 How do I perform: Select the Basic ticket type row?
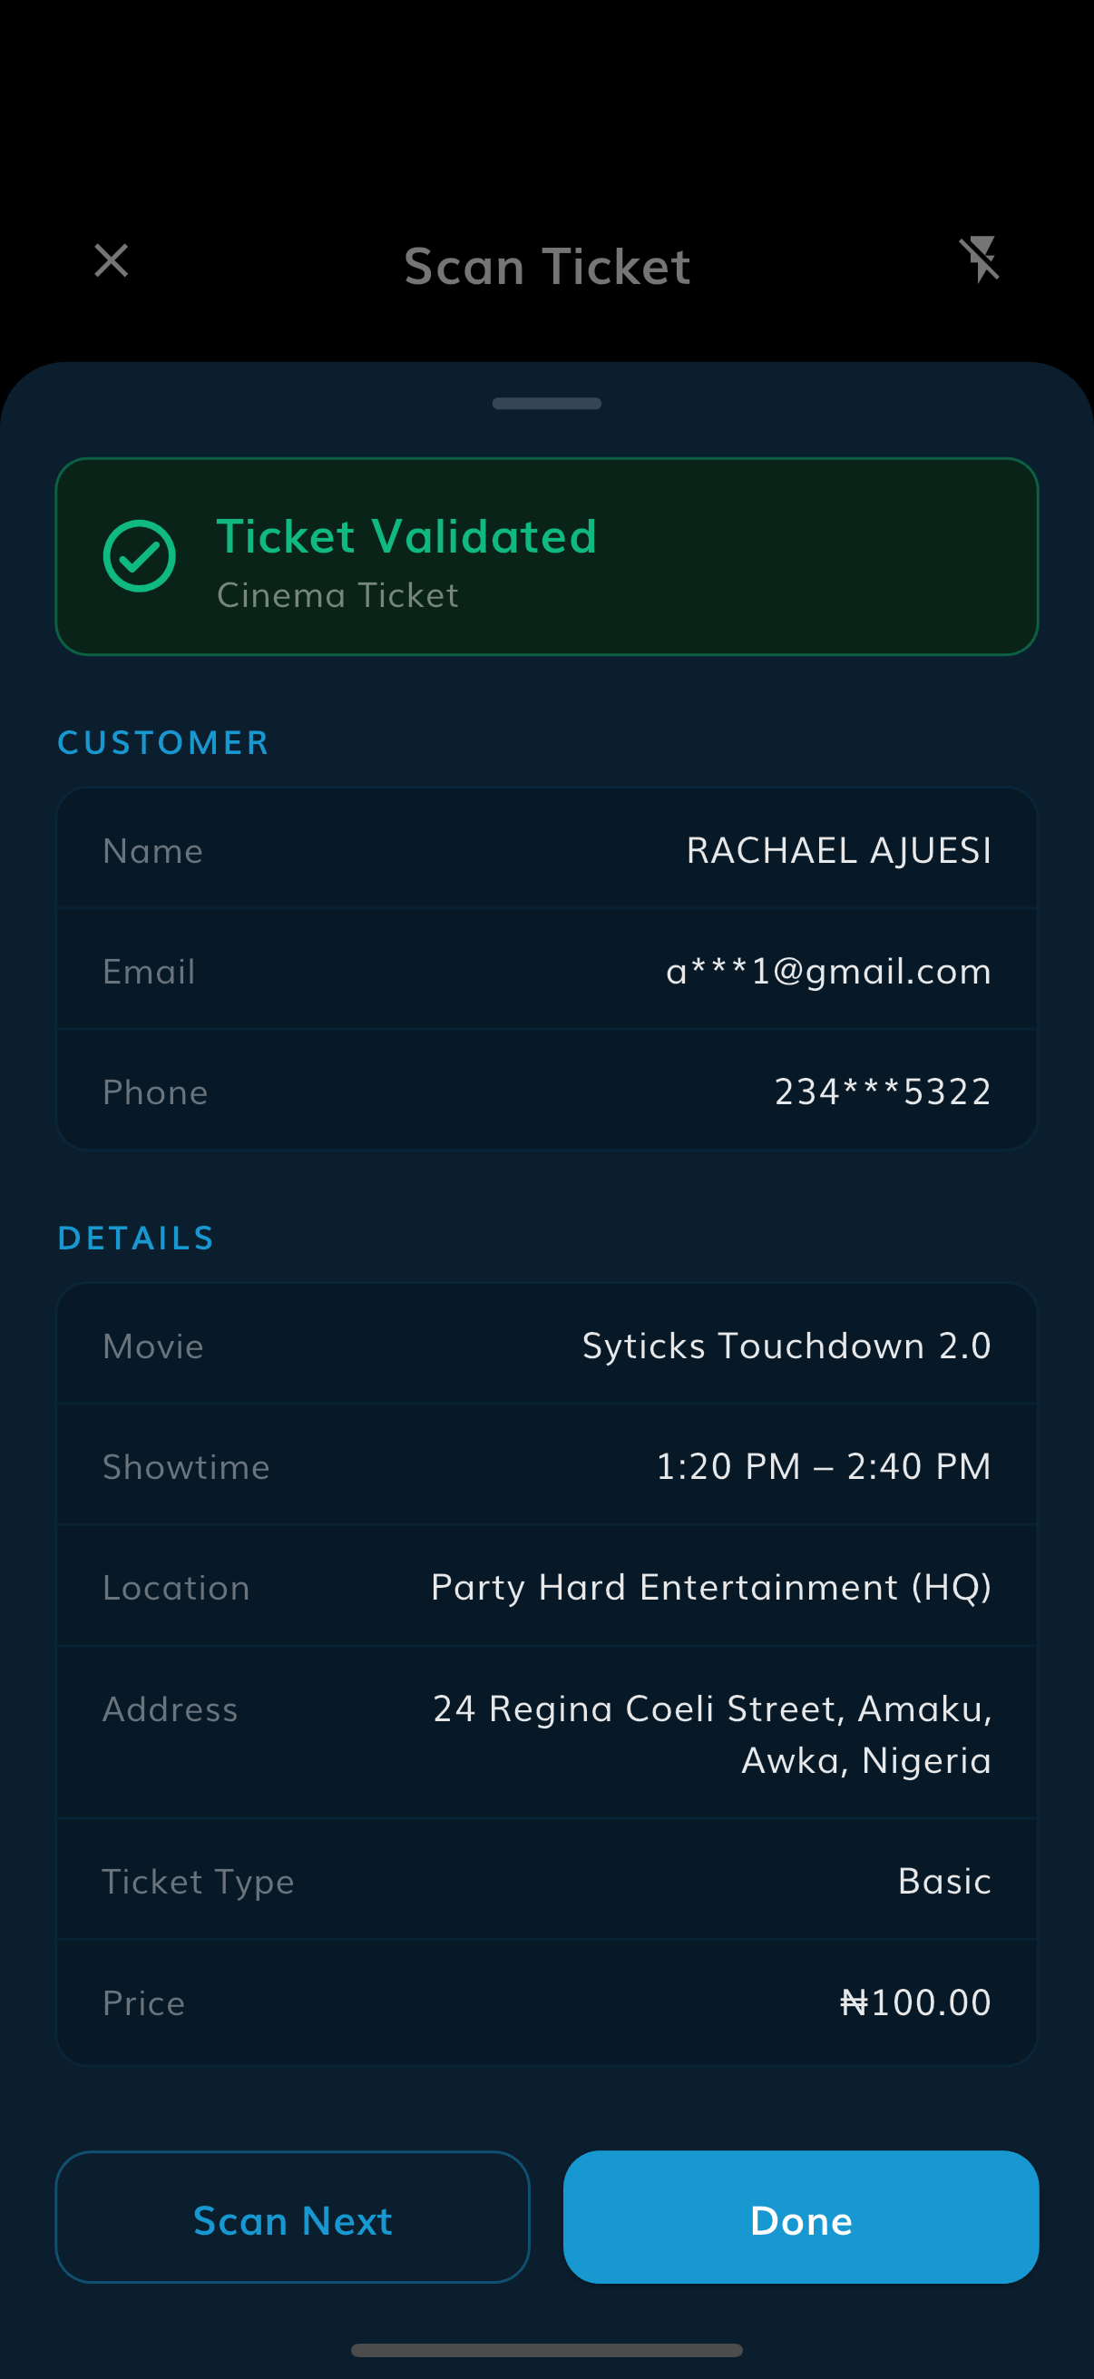click(546, 1880)
